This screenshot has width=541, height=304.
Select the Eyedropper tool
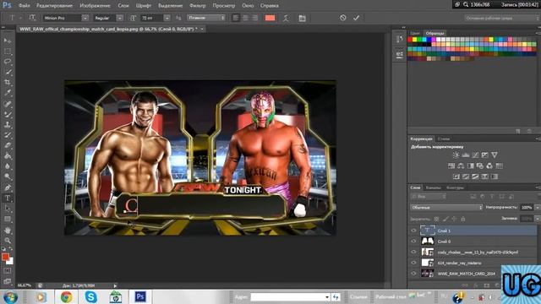[8, 93]
